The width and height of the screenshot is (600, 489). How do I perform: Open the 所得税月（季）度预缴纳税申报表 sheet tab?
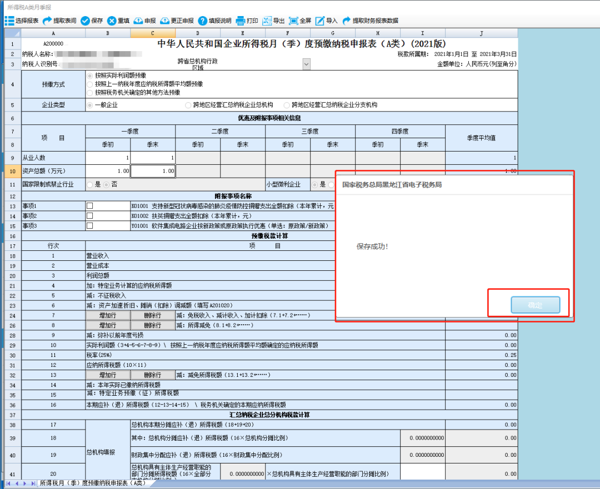[93, 483]
